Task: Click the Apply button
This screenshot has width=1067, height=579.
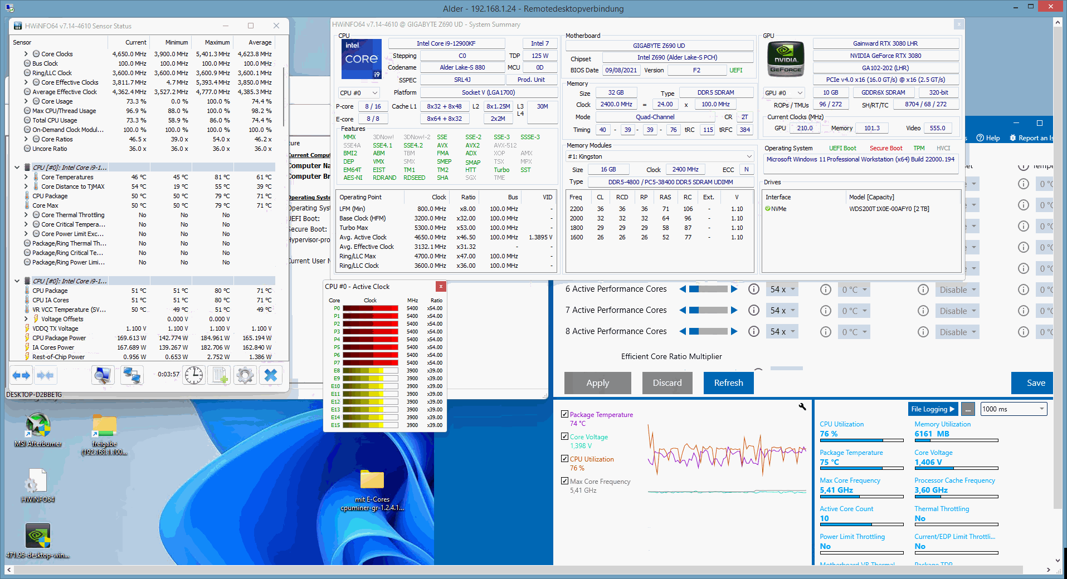Action: [598, 383]
